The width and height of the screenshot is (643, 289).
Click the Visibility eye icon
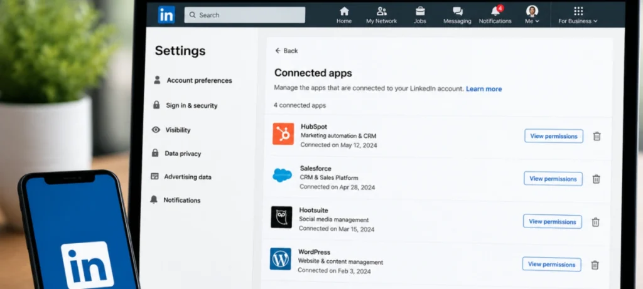[156, 130]
